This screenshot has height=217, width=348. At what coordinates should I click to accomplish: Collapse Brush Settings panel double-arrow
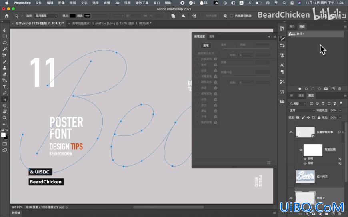click(269, 36)
